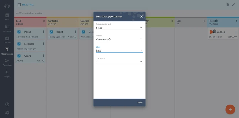Screen dimensions: 239x118
Task: Open the Insights section
Action: pos(7,74)
